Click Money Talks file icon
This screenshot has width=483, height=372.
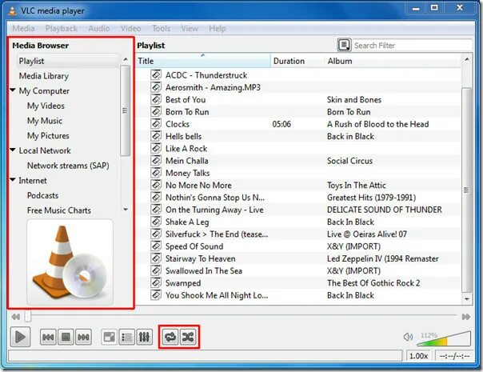click(x=156, y=173)
